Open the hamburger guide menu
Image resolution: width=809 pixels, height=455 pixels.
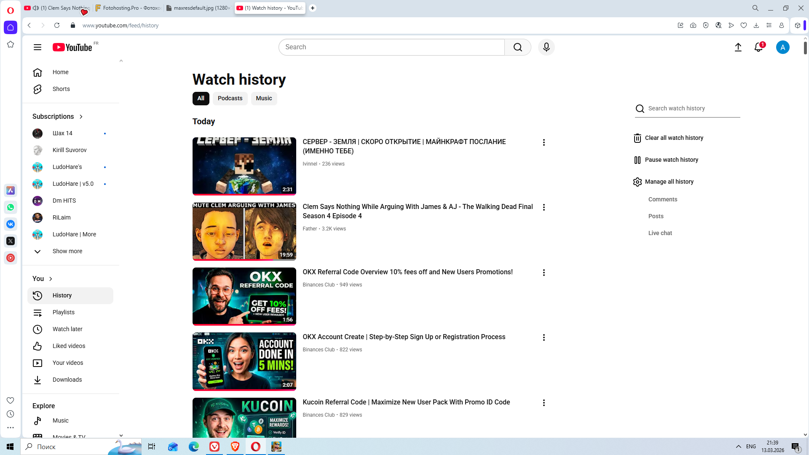pos(38,47)
